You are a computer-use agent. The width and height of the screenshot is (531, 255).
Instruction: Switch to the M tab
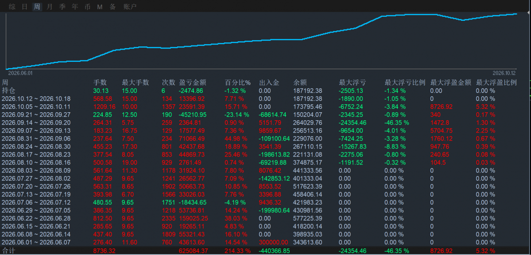[100, 7]
